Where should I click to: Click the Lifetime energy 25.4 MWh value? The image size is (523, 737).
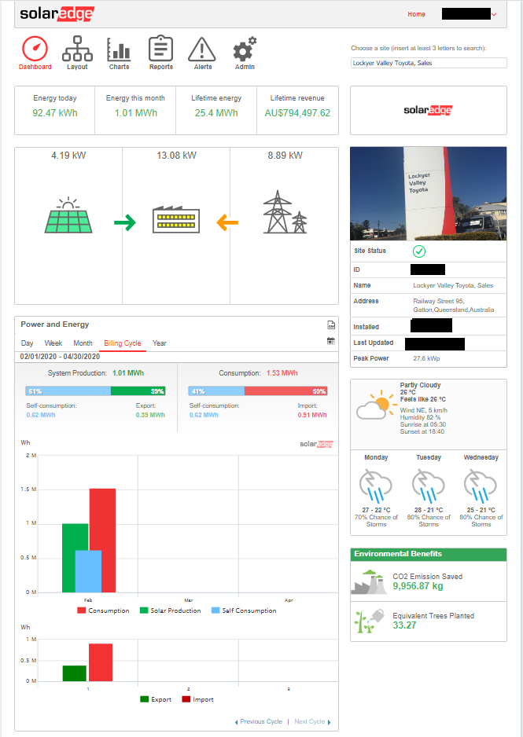[x=216, y=113]
